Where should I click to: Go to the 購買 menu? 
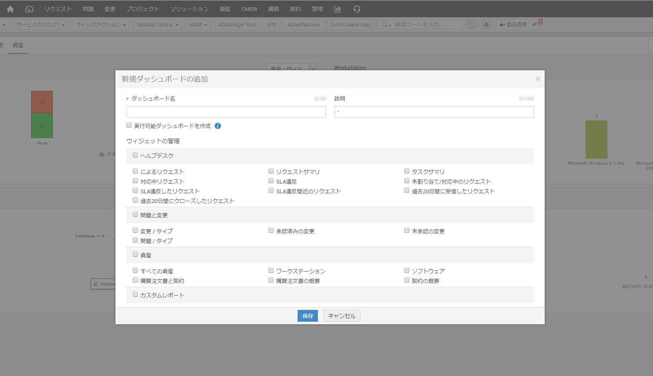pos(274,9)
